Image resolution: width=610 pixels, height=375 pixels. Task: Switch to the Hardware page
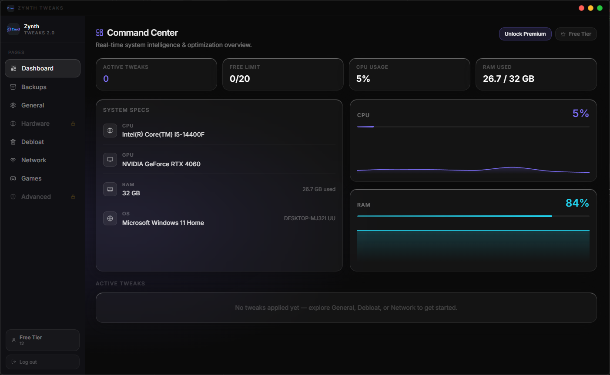point(35,123)
